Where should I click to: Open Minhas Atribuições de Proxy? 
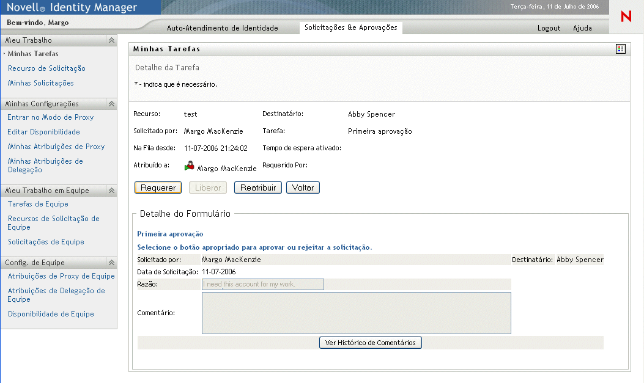pyautogui.click(x=56, y=147)
